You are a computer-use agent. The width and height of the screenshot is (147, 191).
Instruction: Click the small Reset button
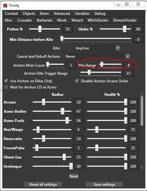pos(74,176)
